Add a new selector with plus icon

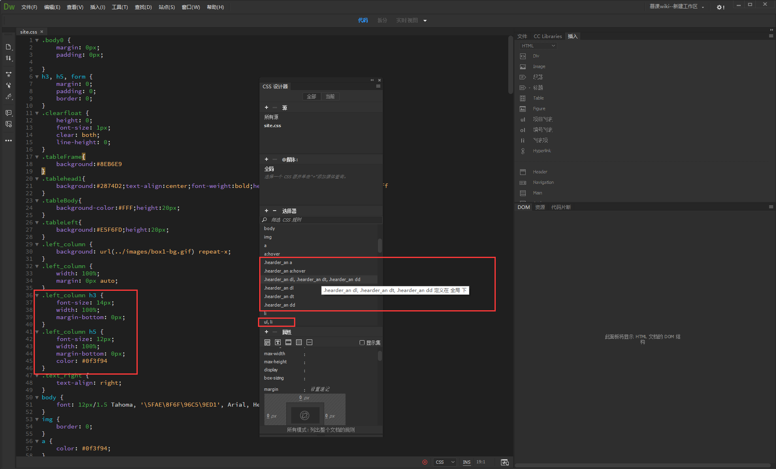click(266, 211)
